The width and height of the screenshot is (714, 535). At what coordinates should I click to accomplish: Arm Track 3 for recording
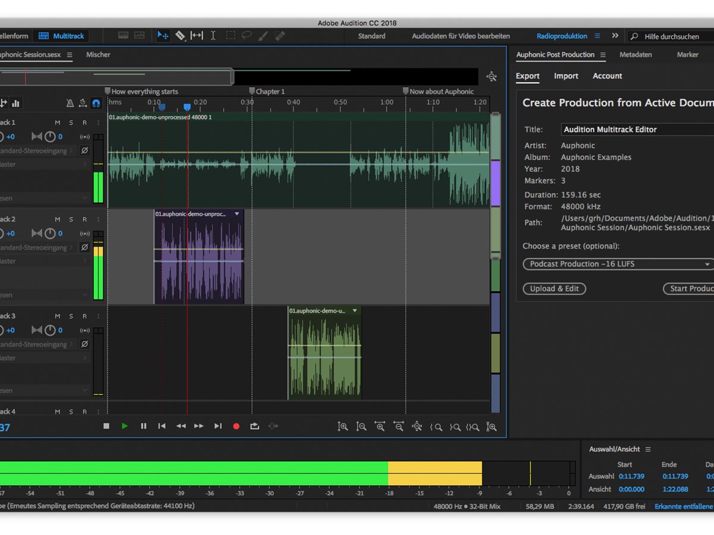pos(84,316)
